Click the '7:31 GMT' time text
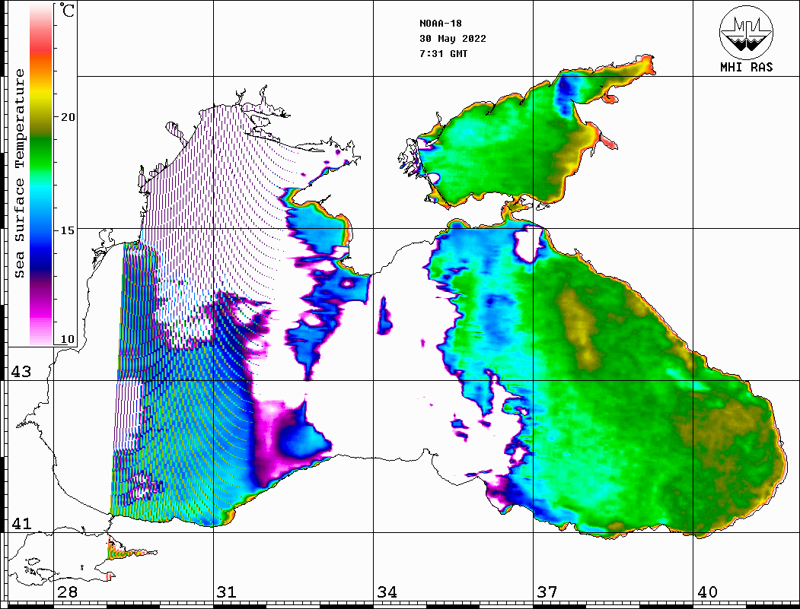 (x=444, y=54)
